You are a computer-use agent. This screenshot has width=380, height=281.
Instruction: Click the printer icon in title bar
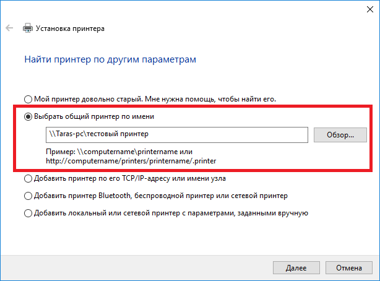(x=28, y=28)
